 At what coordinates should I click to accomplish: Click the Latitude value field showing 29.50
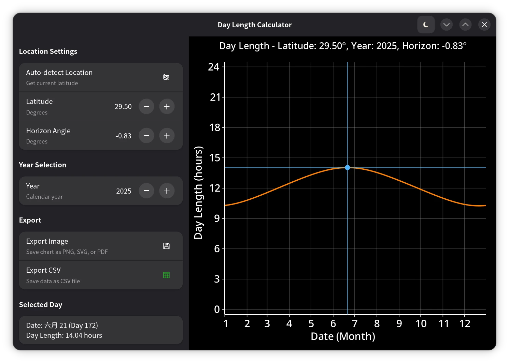123,107
